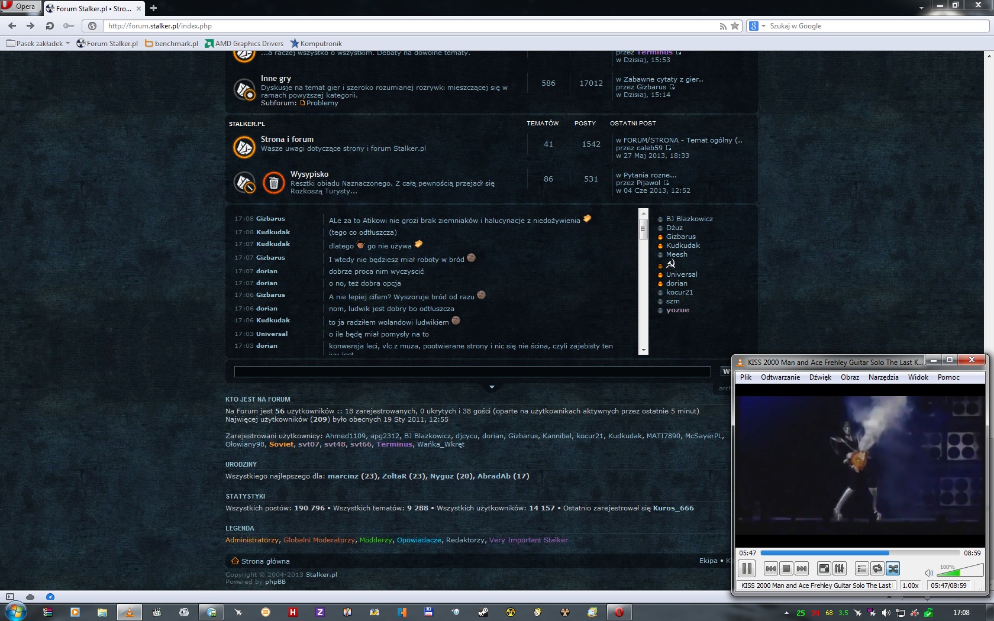994x621 pixels.
Task: Show the VLC playlist
Action: click(861, 568)
